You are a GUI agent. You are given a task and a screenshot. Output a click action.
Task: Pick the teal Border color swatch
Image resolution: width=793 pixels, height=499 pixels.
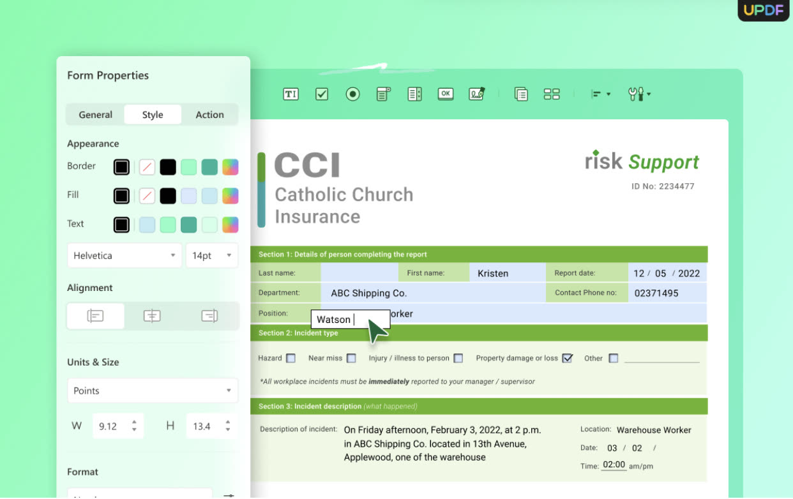[209, 167]
